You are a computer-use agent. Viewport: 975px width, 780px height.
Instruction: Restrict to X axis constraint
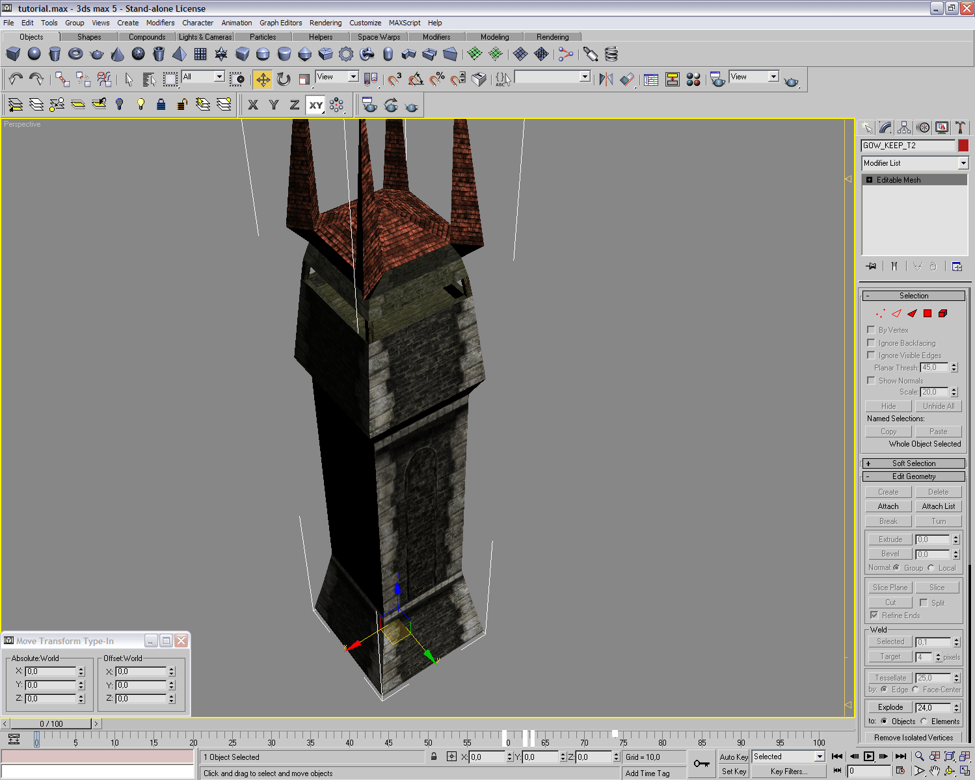pos(253,105)
